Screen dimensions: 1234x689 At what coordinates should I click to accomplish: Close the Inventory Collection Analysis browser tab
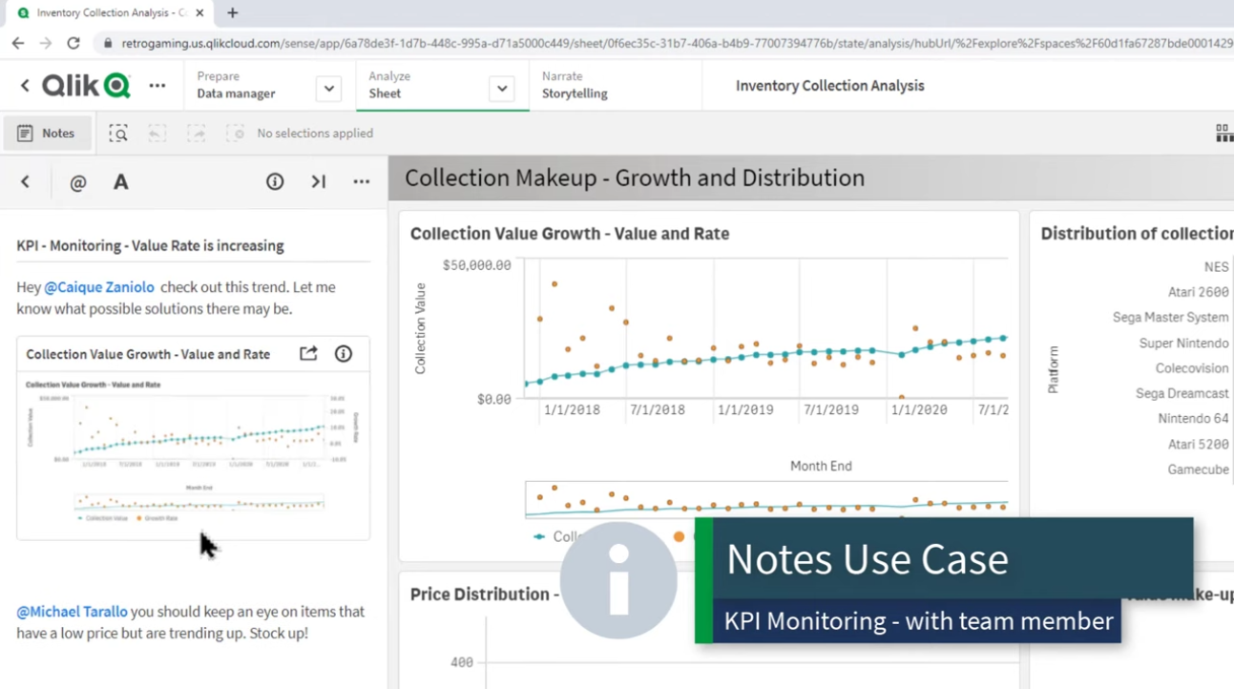199,13
